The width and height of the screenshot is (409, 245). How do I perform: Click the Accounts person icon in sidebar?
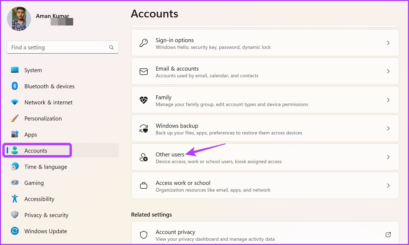point(15,150)
